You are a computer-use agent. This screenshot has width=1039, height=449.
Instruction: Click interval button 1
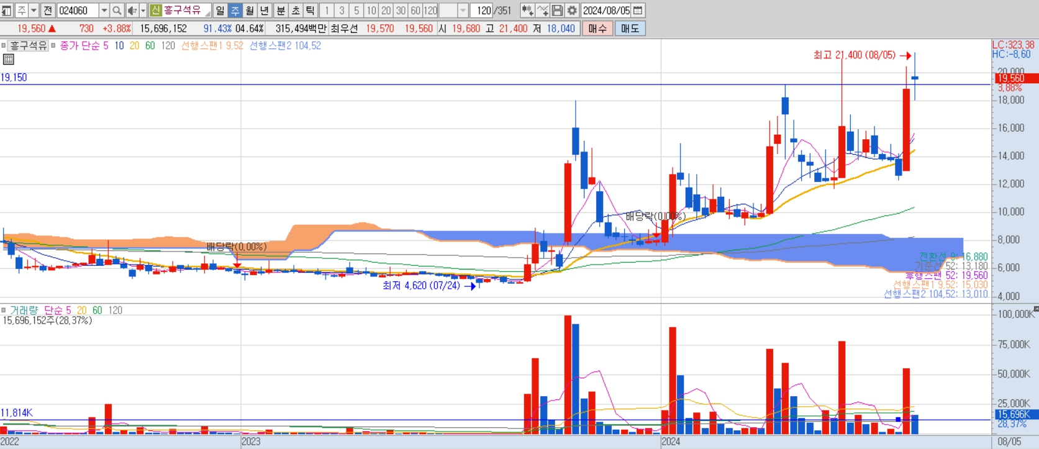tap(327, 11)
